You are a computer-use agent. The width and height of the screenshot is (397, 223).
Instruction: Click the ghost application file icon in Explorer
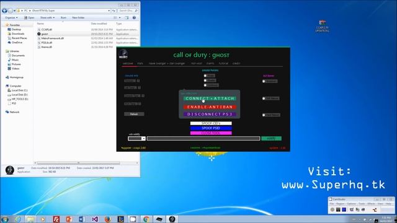click(39, 34)
